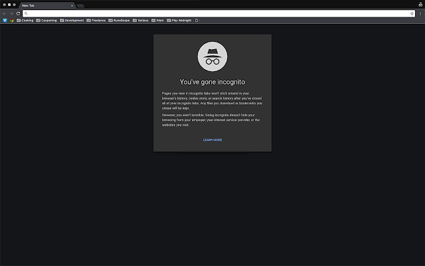Click the browser back arrow
The width and height of the screenshot is (425, 266).
tap(5, 13)
